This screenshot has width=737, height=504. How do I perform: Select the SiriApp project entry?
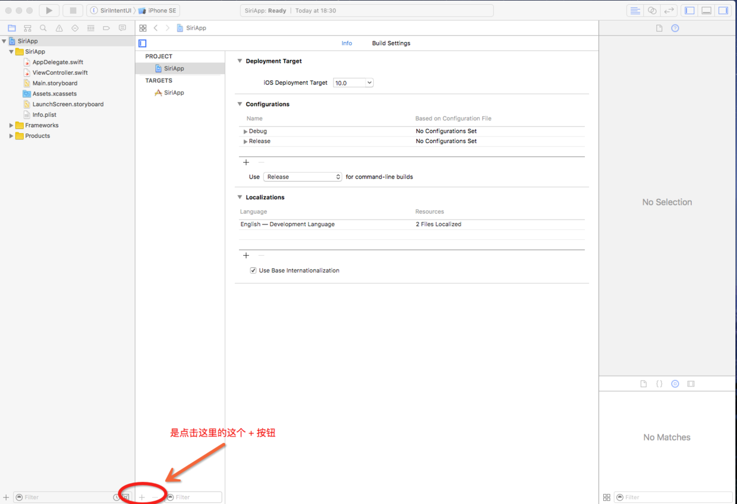point(180,68)
